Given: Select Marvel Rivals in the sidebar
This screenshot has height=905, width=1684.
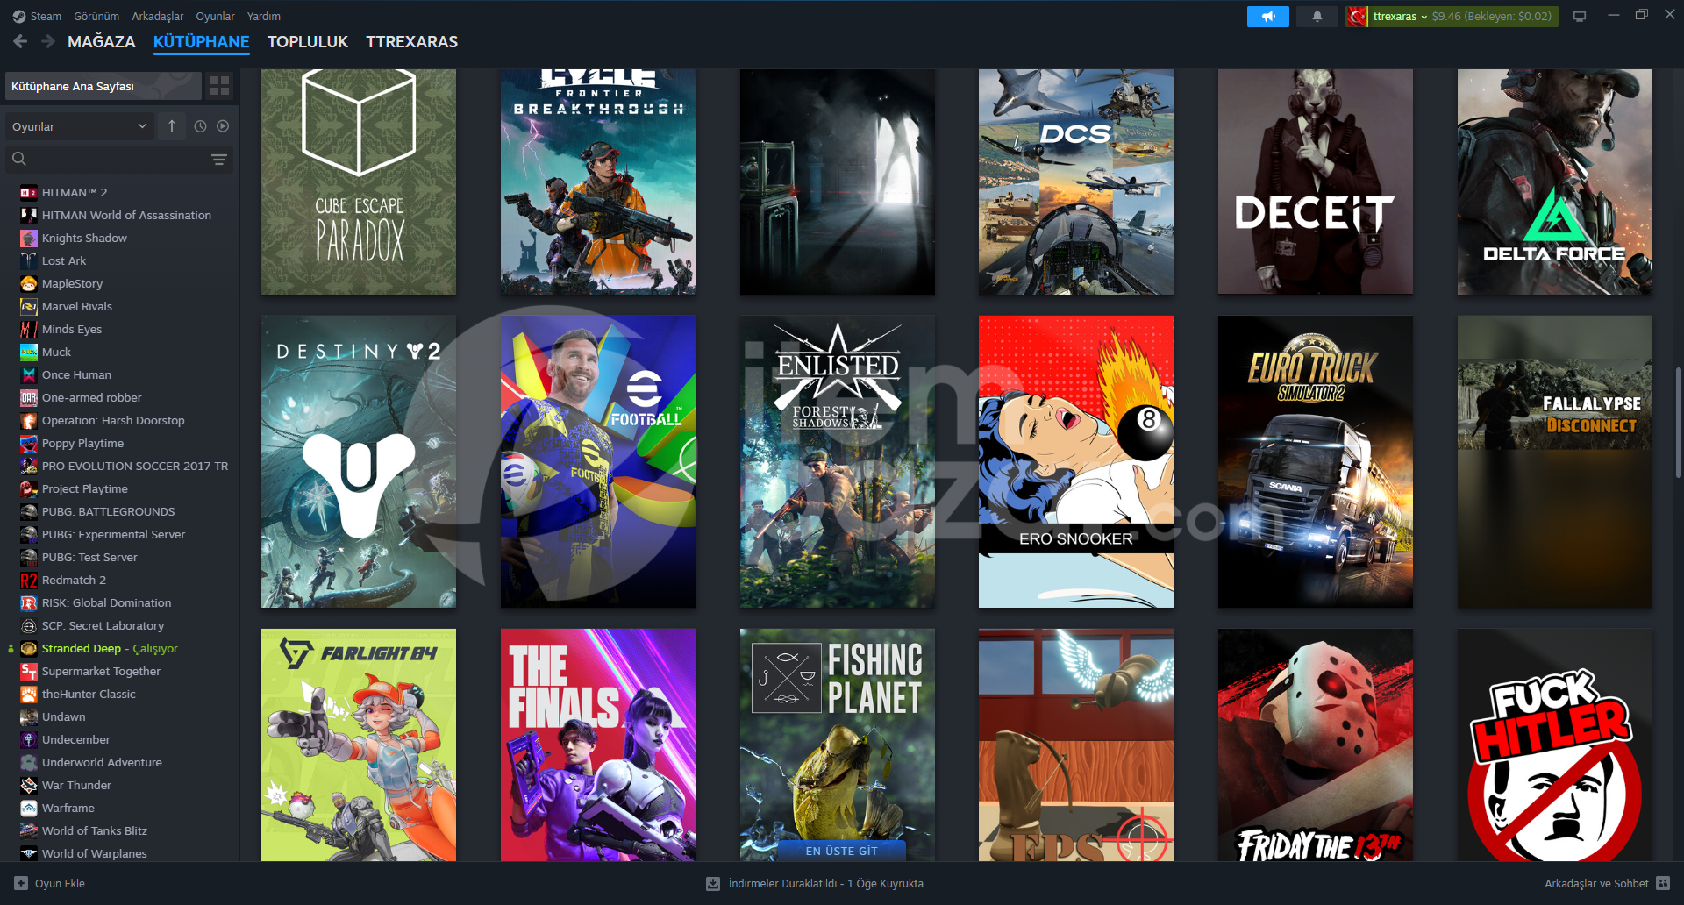Looking at the screenshot, I should (x=77, y=306).
